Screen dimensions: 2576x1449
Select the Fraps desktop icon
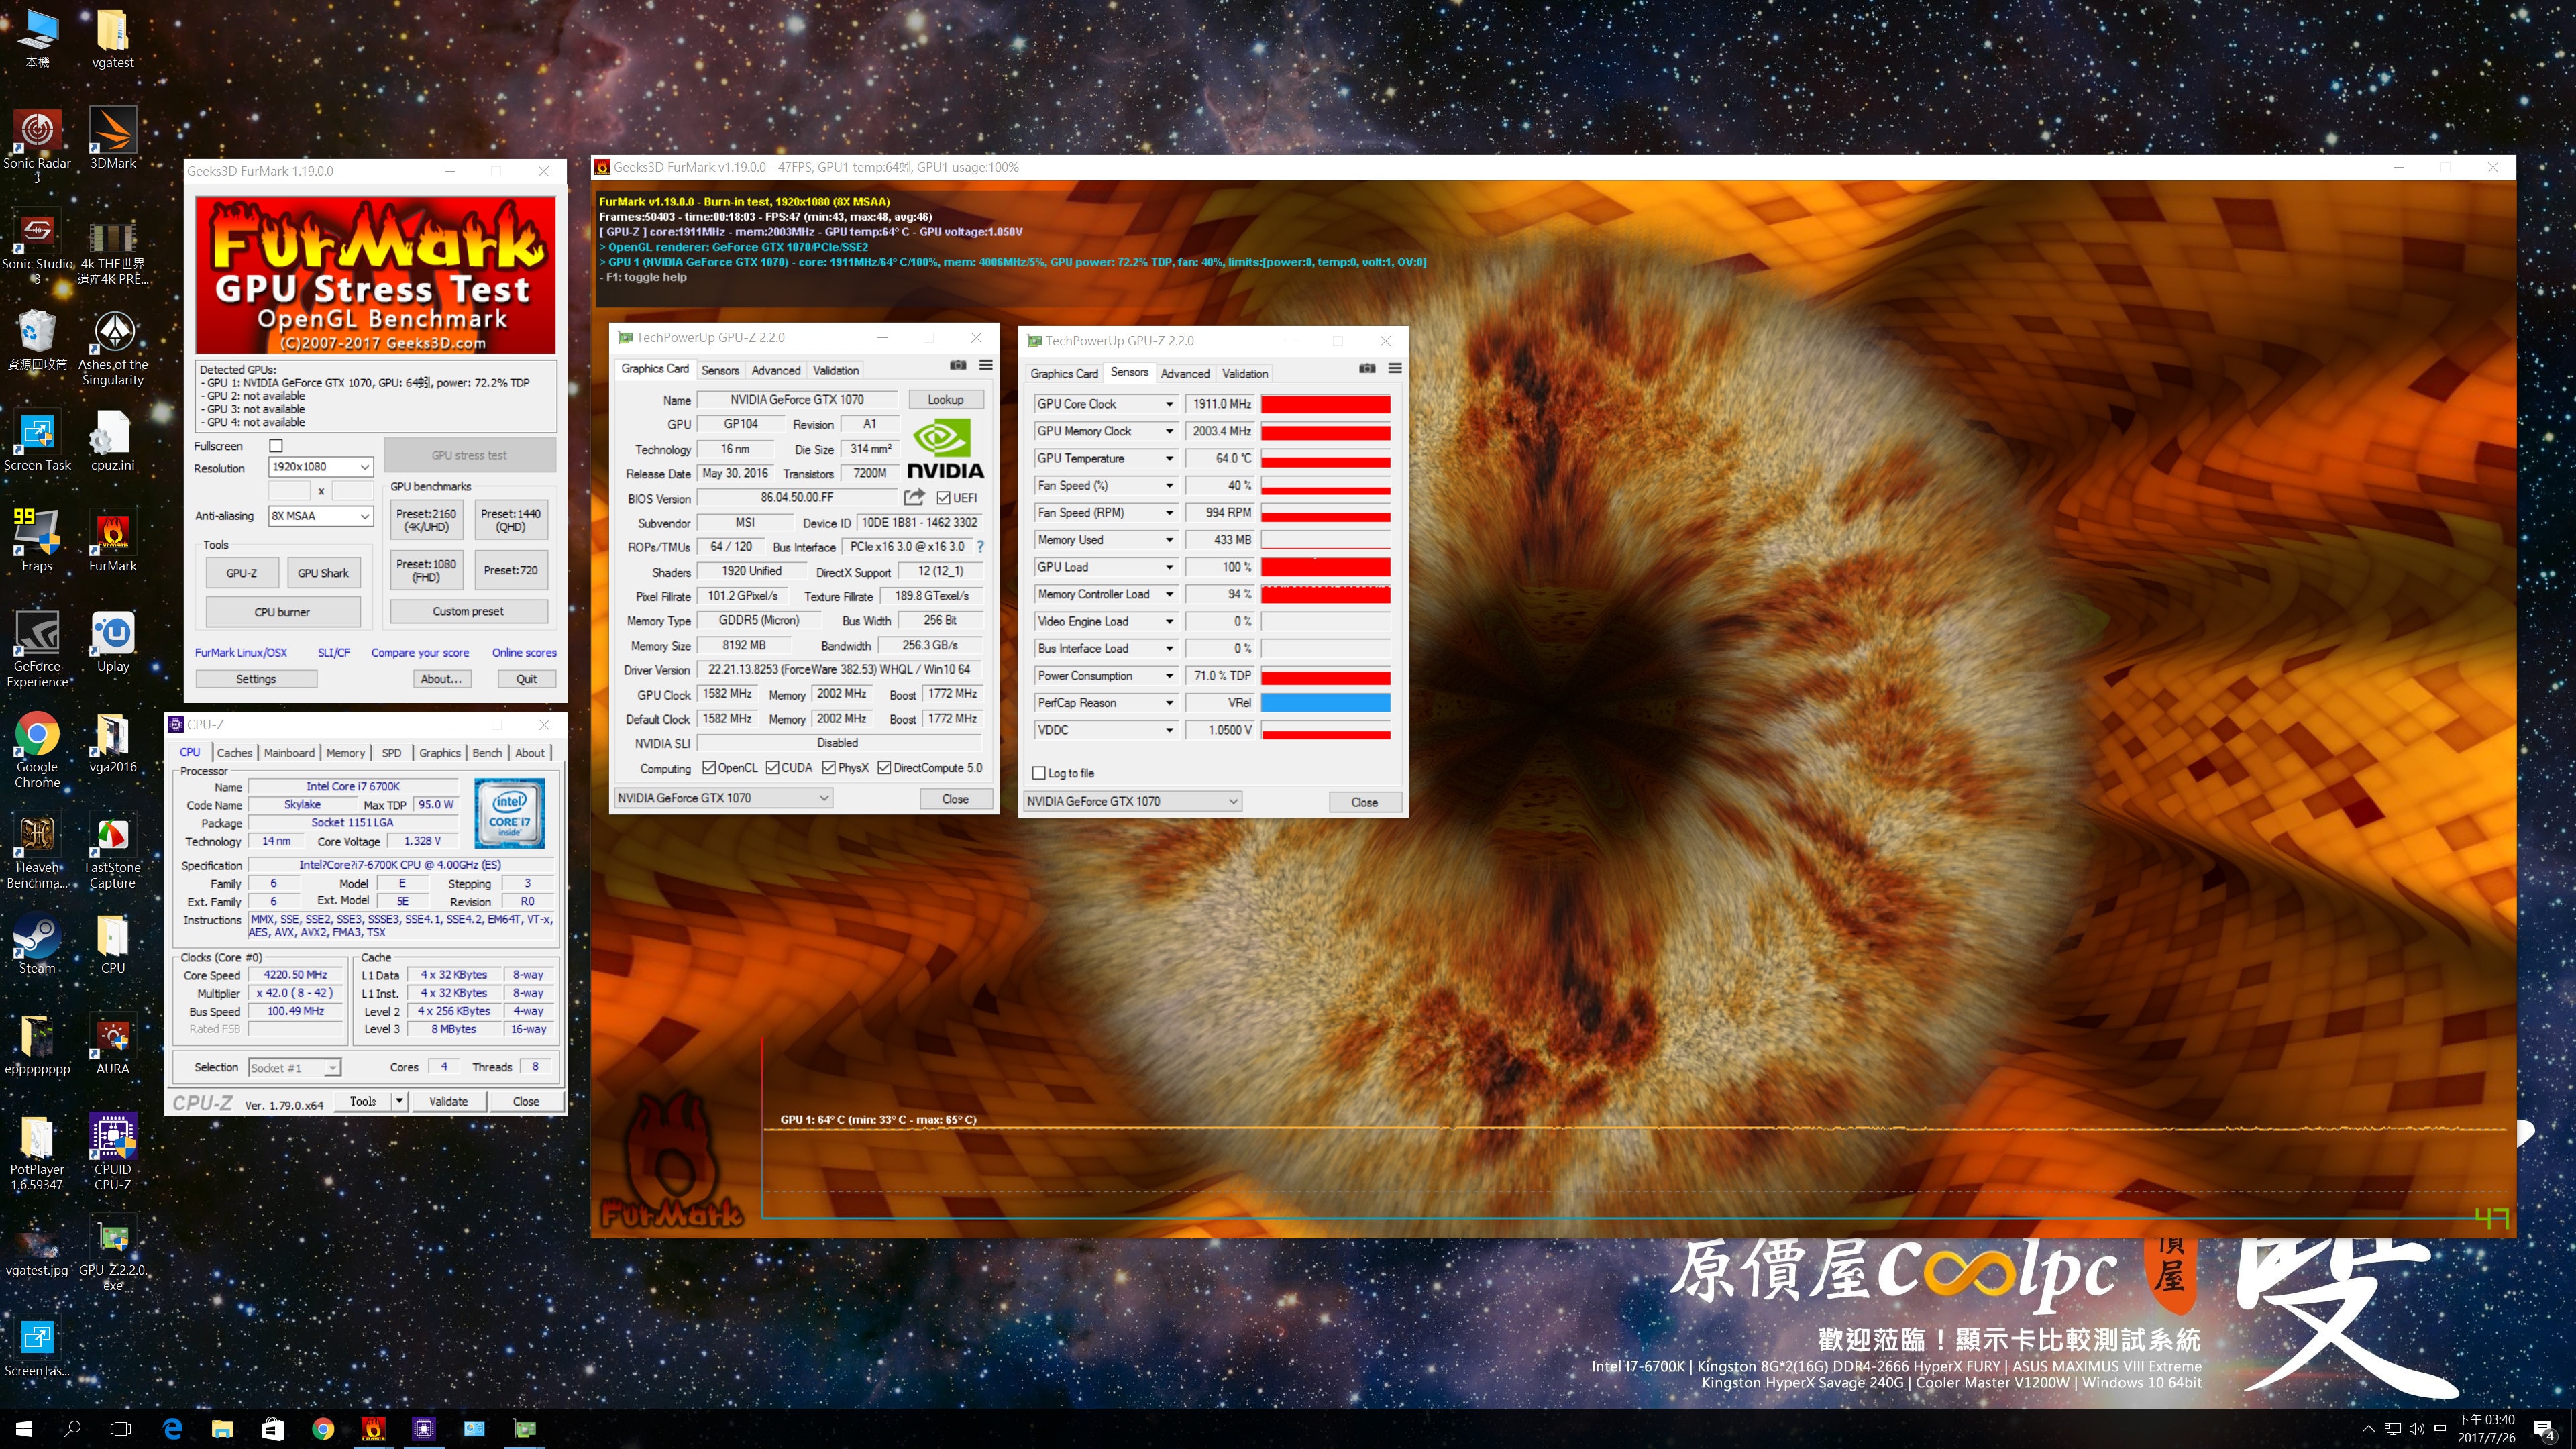click(x=37, y=540)
